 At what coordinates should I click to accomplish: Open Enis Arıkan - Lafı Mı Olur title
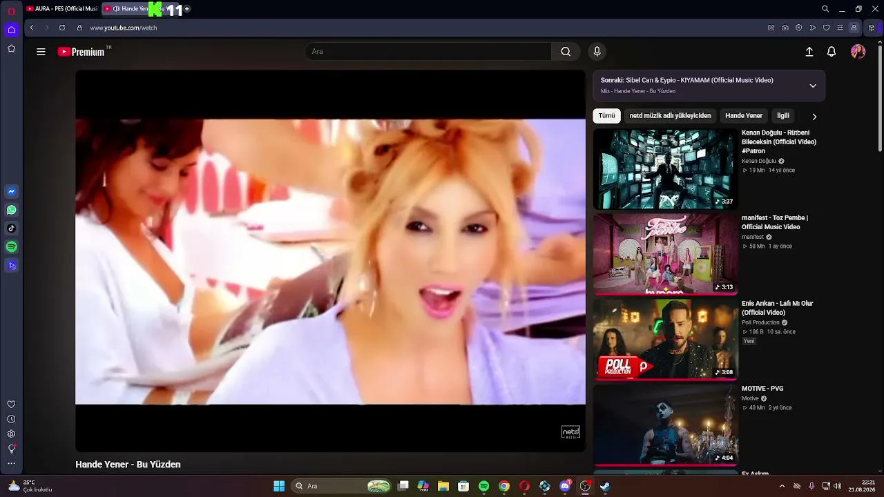coord(778,308)
